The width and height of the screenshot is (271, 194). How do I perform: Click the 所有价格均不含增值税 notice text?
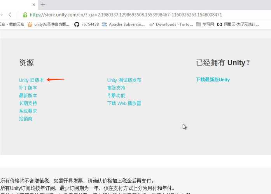[77, 181]
